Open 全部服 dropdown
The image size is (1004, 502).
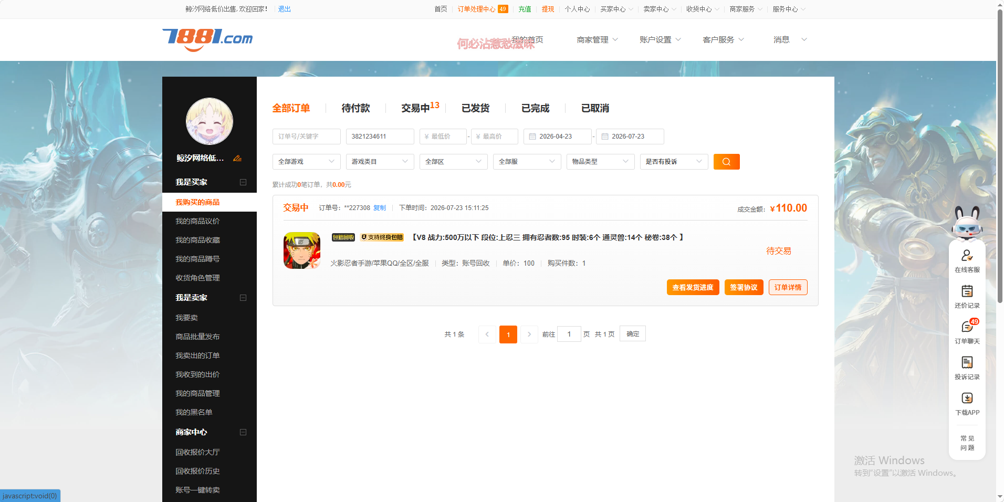[x=527, y=162]
